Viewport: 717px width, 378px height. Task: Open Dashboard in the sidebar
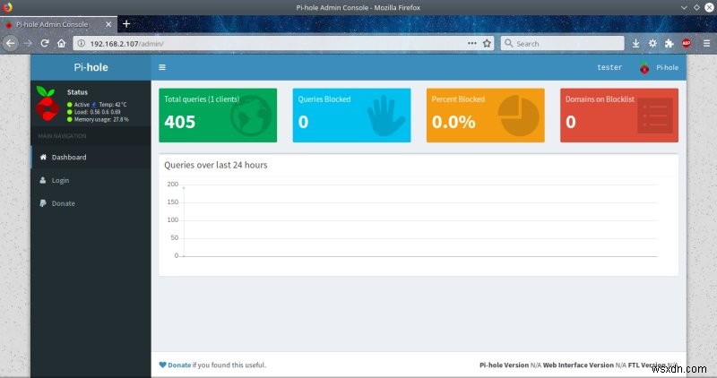(91, 157)
